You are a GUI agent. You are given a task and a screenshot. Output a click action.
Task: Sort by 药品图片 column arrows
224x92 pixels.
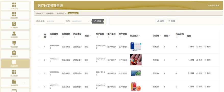point(140,36)
